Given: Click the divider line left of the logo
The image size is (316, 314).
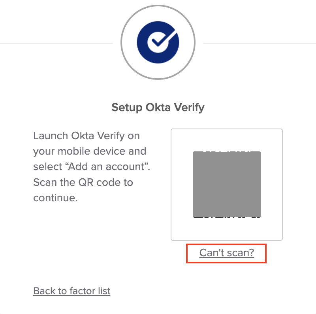Looking at the screenshot, I should pyautogui.click(x=55, y=42).
